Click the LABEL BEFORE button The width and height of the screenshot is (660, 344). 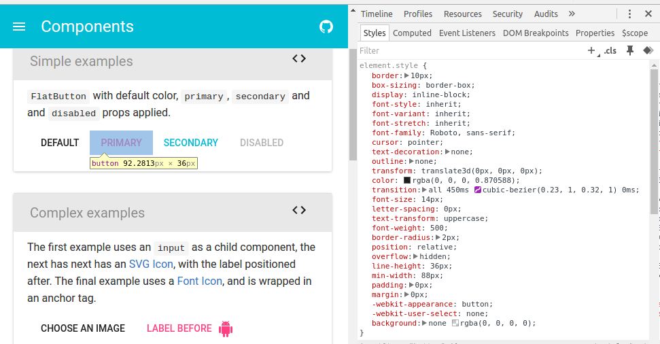(190, 328)
